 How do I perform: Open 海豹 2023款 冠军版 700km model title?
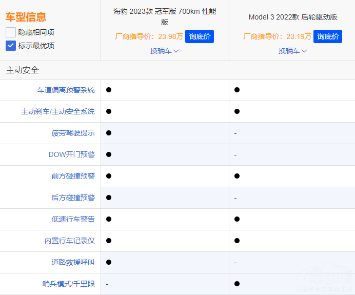tap(164, 16)
